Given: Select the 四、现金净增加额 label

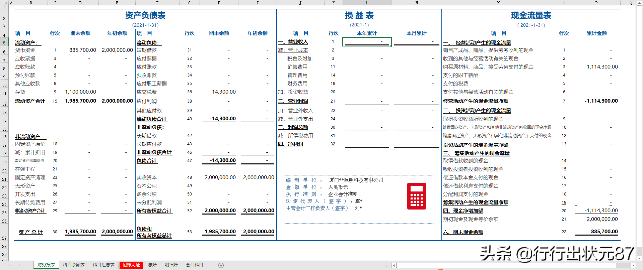Looking at the screenshot, I should pyautogui.click(x=463, y=211).
